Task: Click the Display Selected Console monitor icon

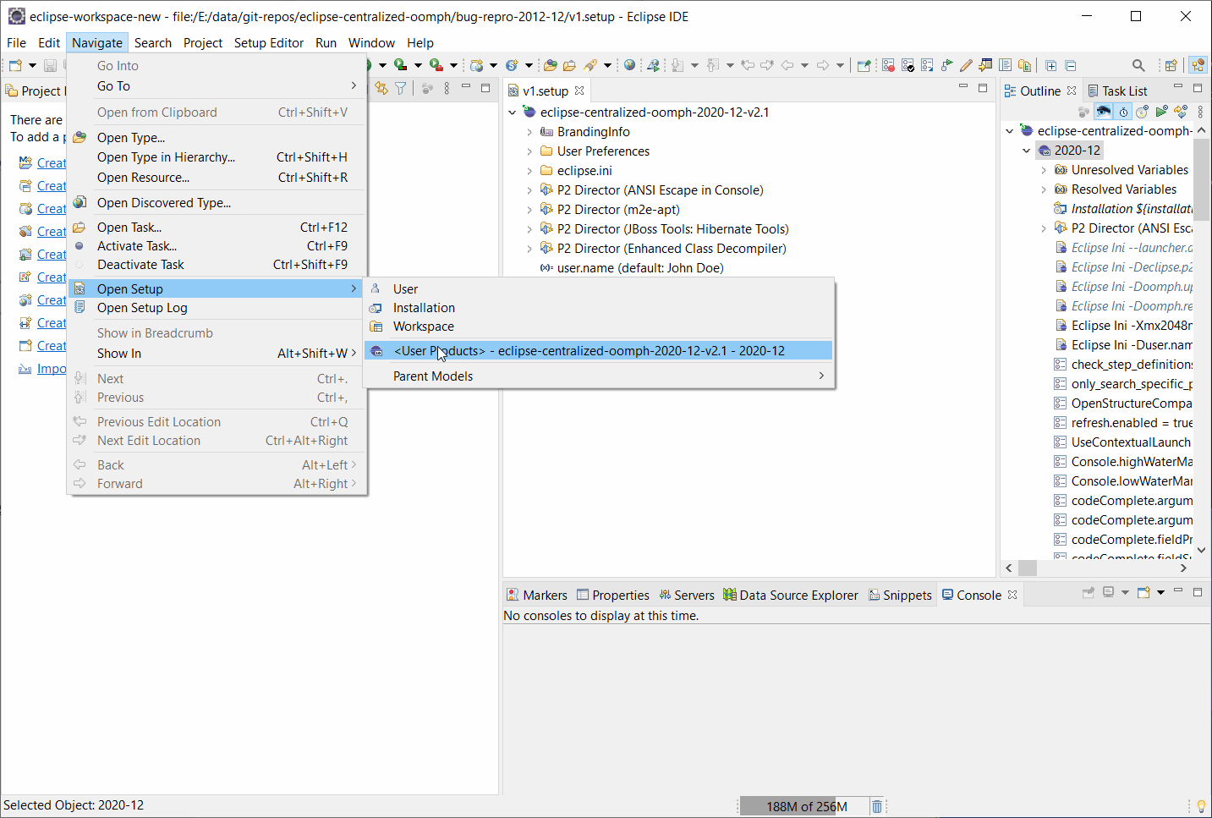Action: pyautogui.click(x=1108, y=593)
